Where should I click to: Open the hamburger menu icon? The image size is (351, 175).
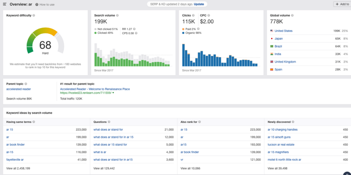coord(4,4)
